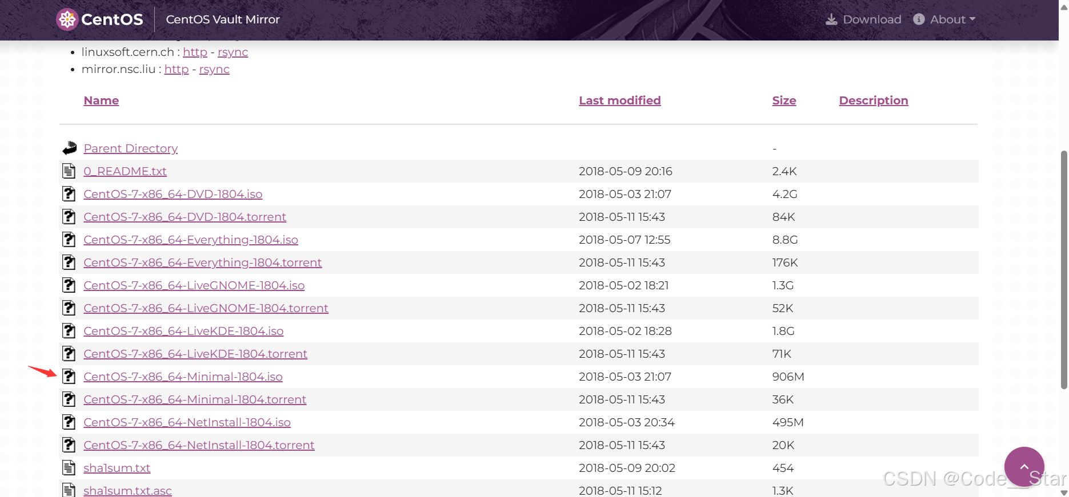Click the icon beside Minimal-1804.torrent
Image resolution: width=1069 pixels, height=497 pixels.
coord(69,399)
